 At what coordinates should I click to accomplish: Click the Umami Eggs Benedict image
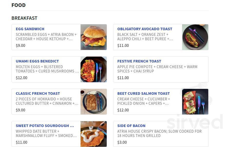[x=94, y=69]
